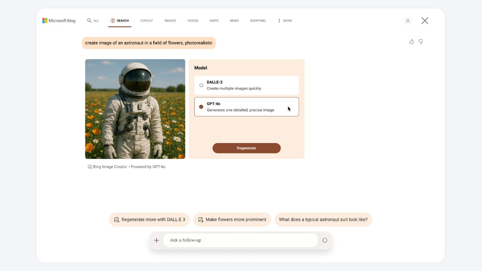Click the Regenerate more with DALL·E 3 suggestion

(150, 219)
